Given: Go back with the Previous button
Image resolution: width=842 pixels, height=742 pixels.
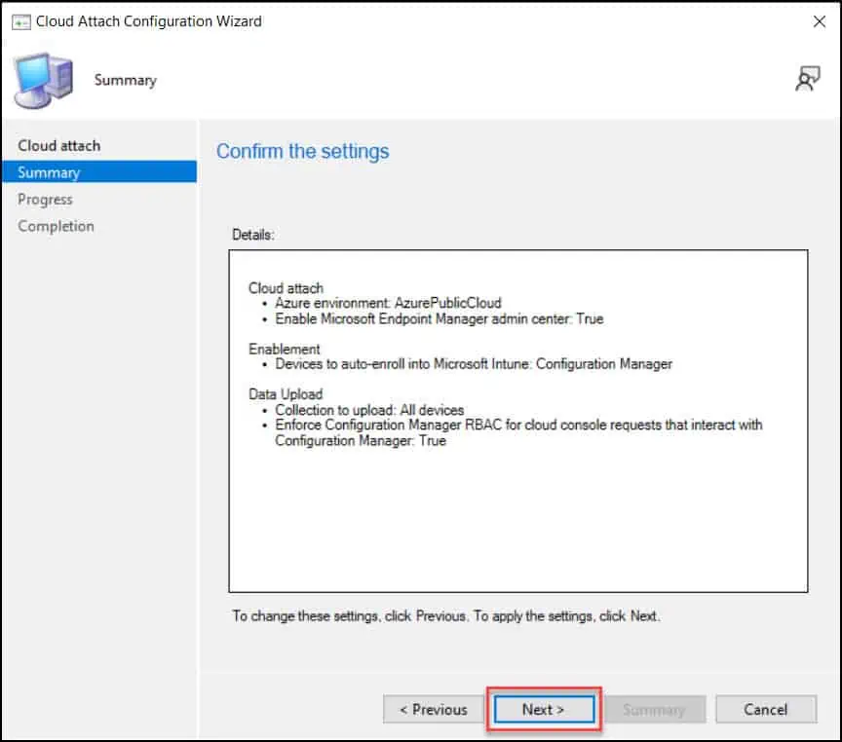Looking at the screenshot, I should pyautogui.click(x=434, y=709).
